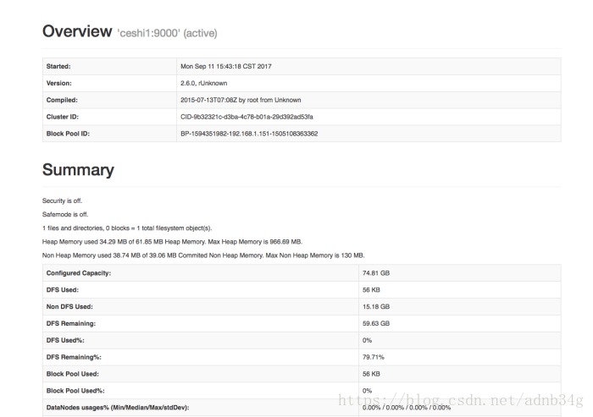The image size is (593, 417).
Task: Click the DFS Used%: label
Action: pyautogui.click(x=65, y=340)
